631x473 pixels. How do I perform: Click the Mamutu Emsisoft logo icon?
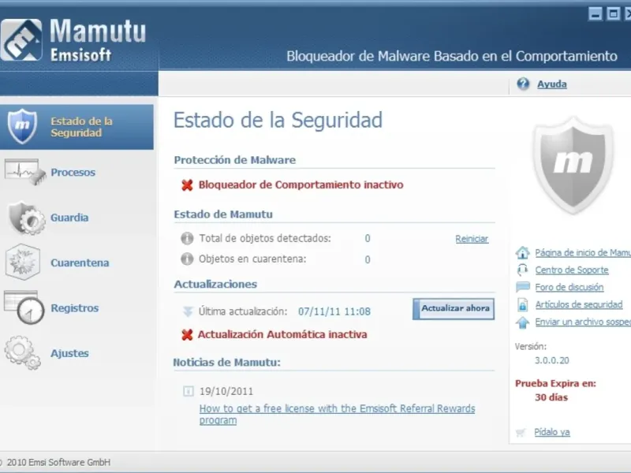21,40
